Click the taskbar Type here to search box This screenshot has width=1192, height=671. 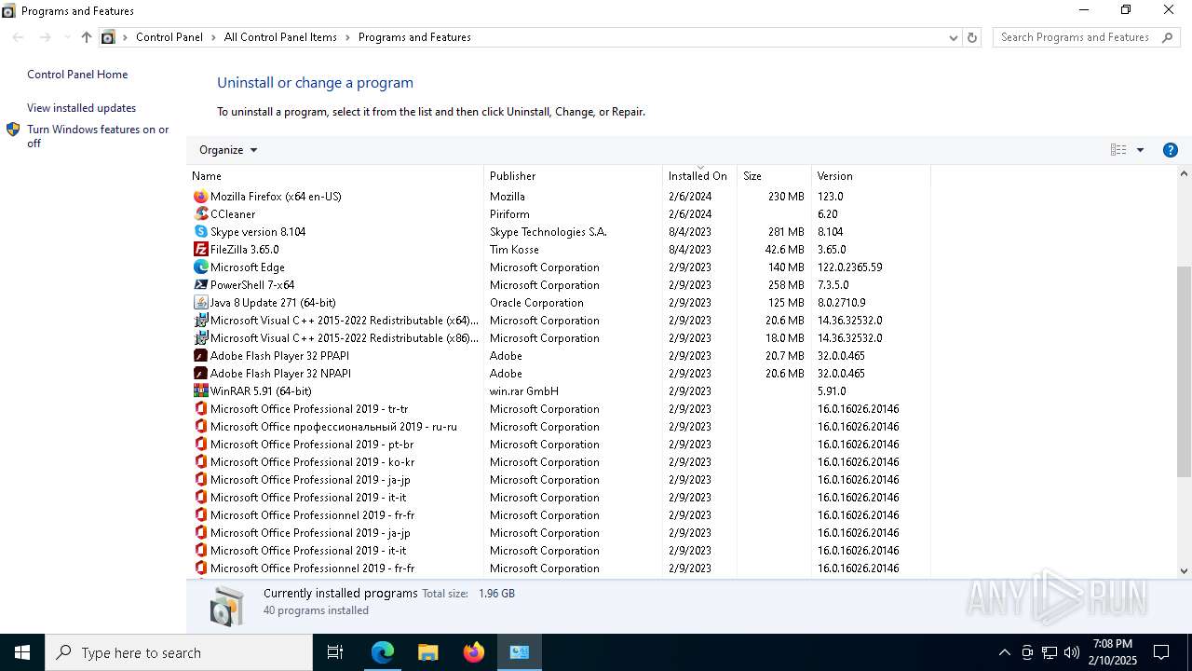click(x=179, y=652)
